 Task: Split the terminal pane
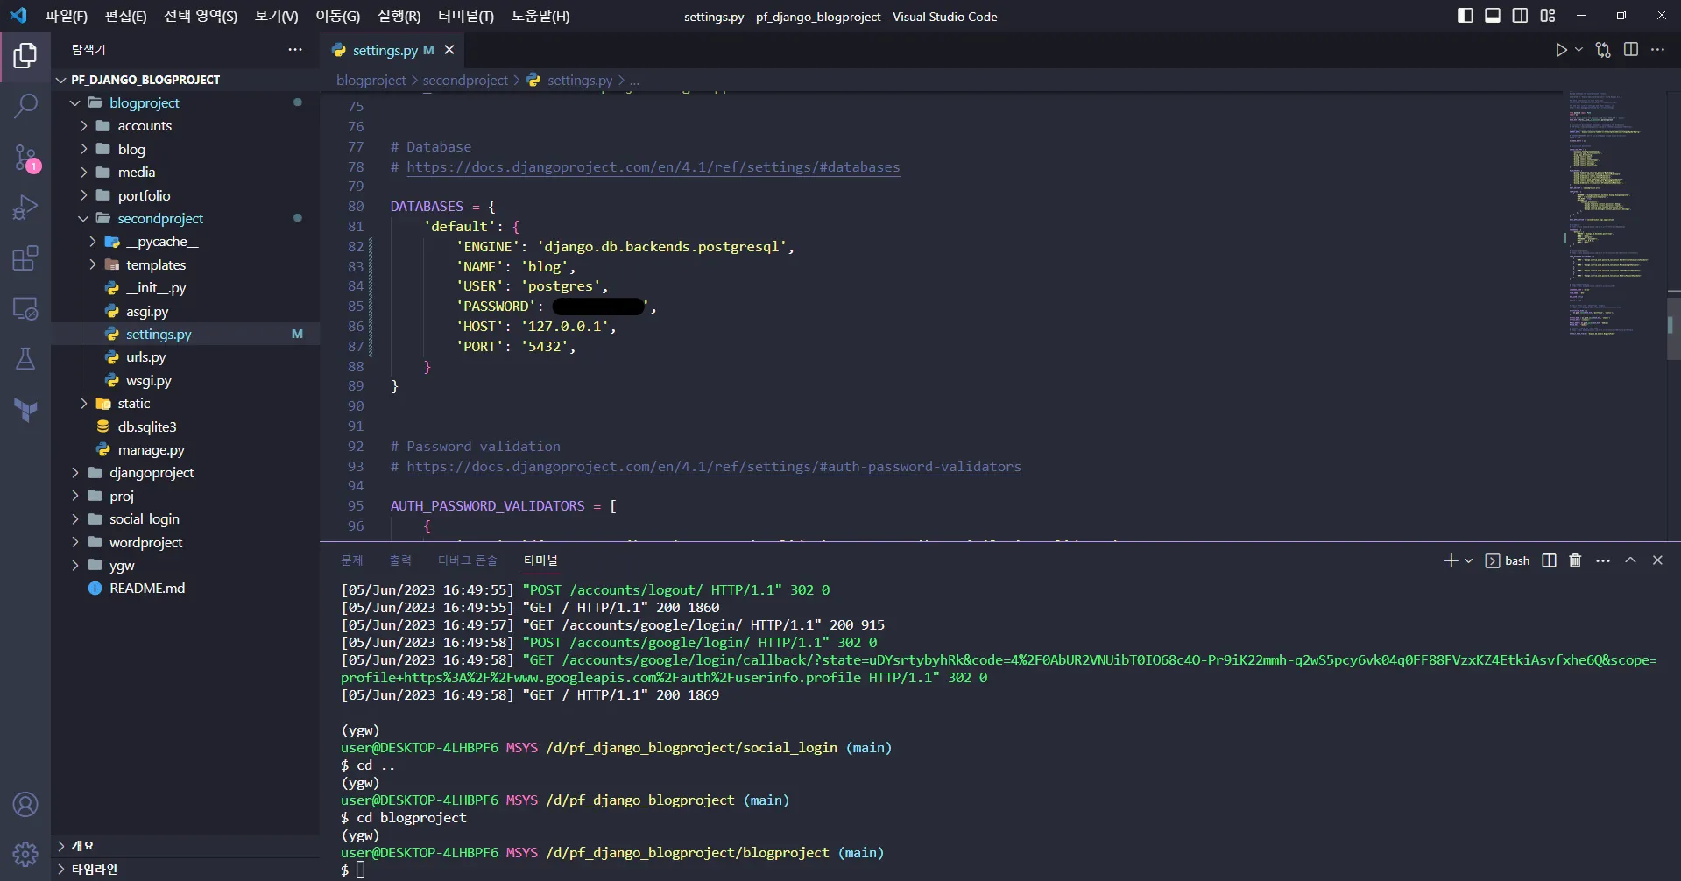(x=1549, y=560)
